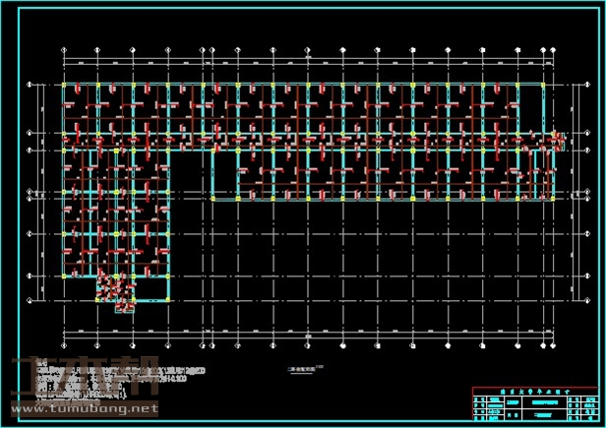Click the www.tumubong.net watermark link
This screenshot has height=428, width=606.
pos(83,406)
